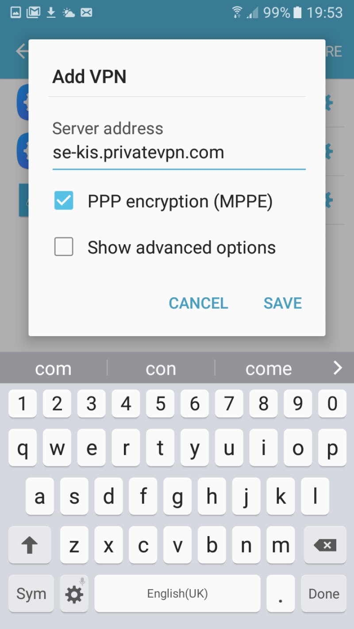Uncheck PPP encryption (MPPE) checkbox

point(64,201)
